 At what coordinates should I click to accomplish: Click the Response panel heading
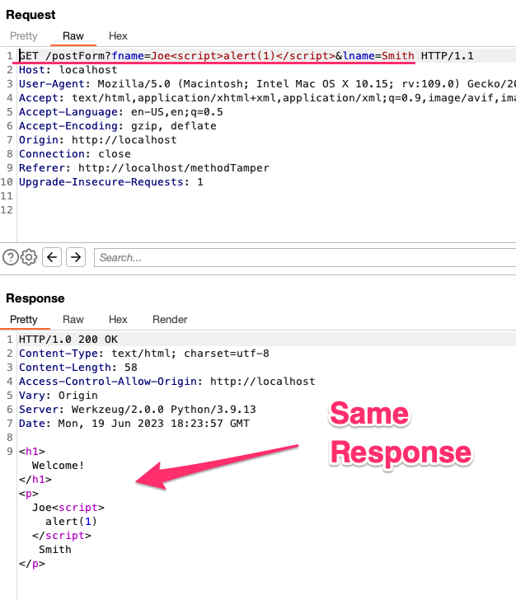tap(35, 298)
